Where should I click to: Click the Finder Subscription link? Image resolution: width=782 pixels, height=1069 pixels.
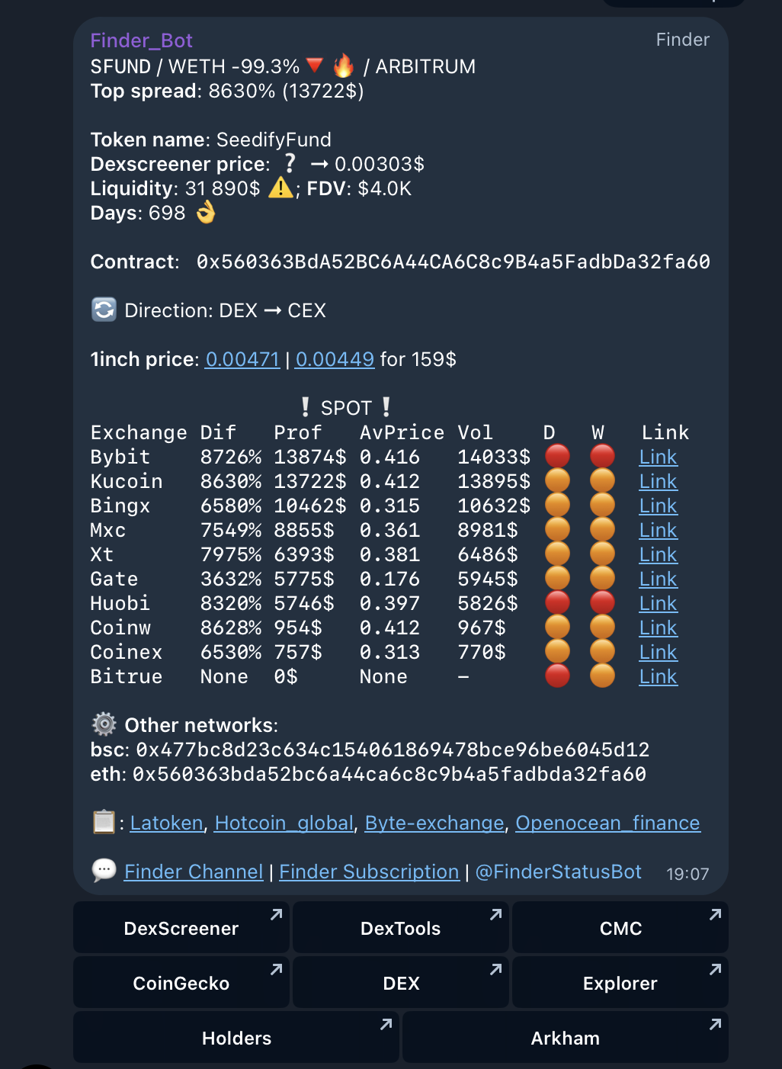pos(369,872)
